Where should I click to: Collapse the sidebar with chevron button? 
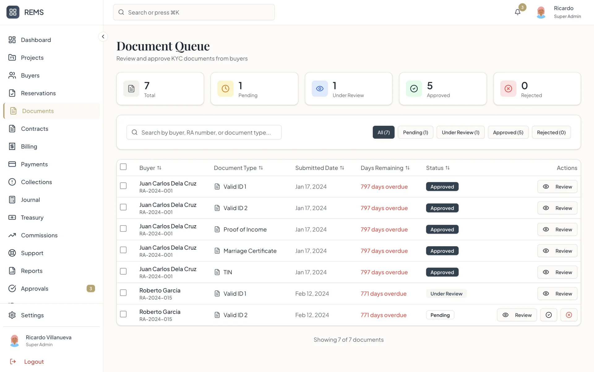pos(103,36)
